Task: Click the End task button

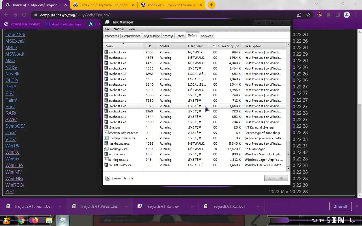Action: (x=276, y=178)
